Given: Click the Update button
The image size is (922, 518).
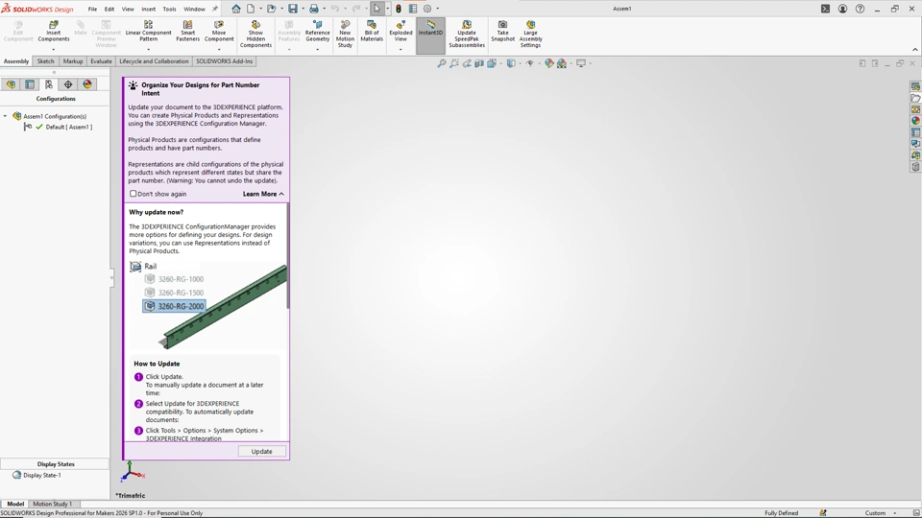Looking at the screenshot, I should coord(261,451).
